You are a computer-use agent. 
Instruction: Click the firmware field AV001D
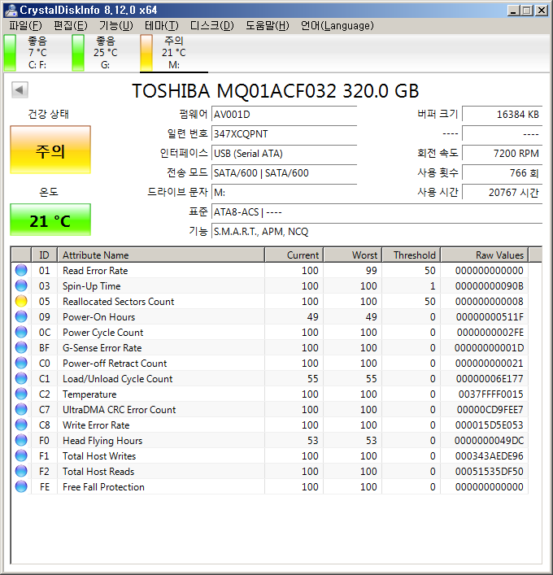pyautogui.click(x=283, y=114)
